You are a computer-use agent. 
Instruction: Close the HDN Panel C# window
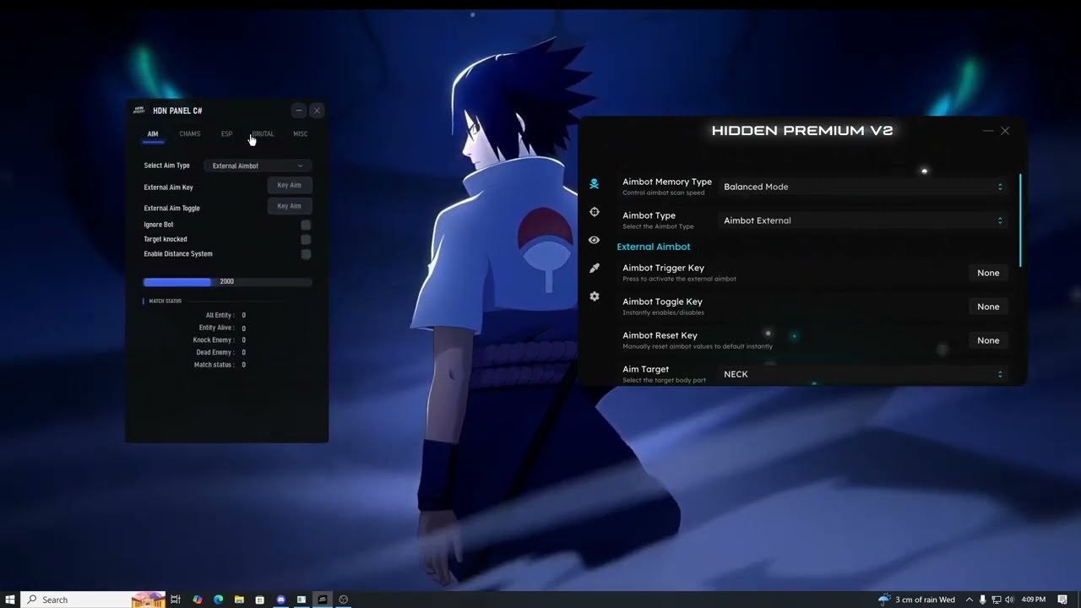point(317,111)
